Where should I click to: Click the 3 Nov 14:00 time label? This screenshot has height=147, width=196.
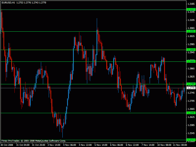(x=54, y=145)
